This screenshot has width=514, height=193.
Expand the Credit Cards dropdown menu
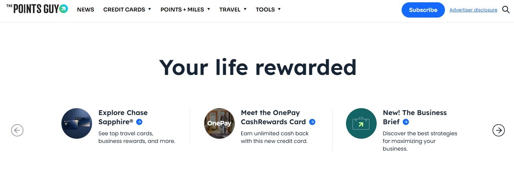coord(127,10)
